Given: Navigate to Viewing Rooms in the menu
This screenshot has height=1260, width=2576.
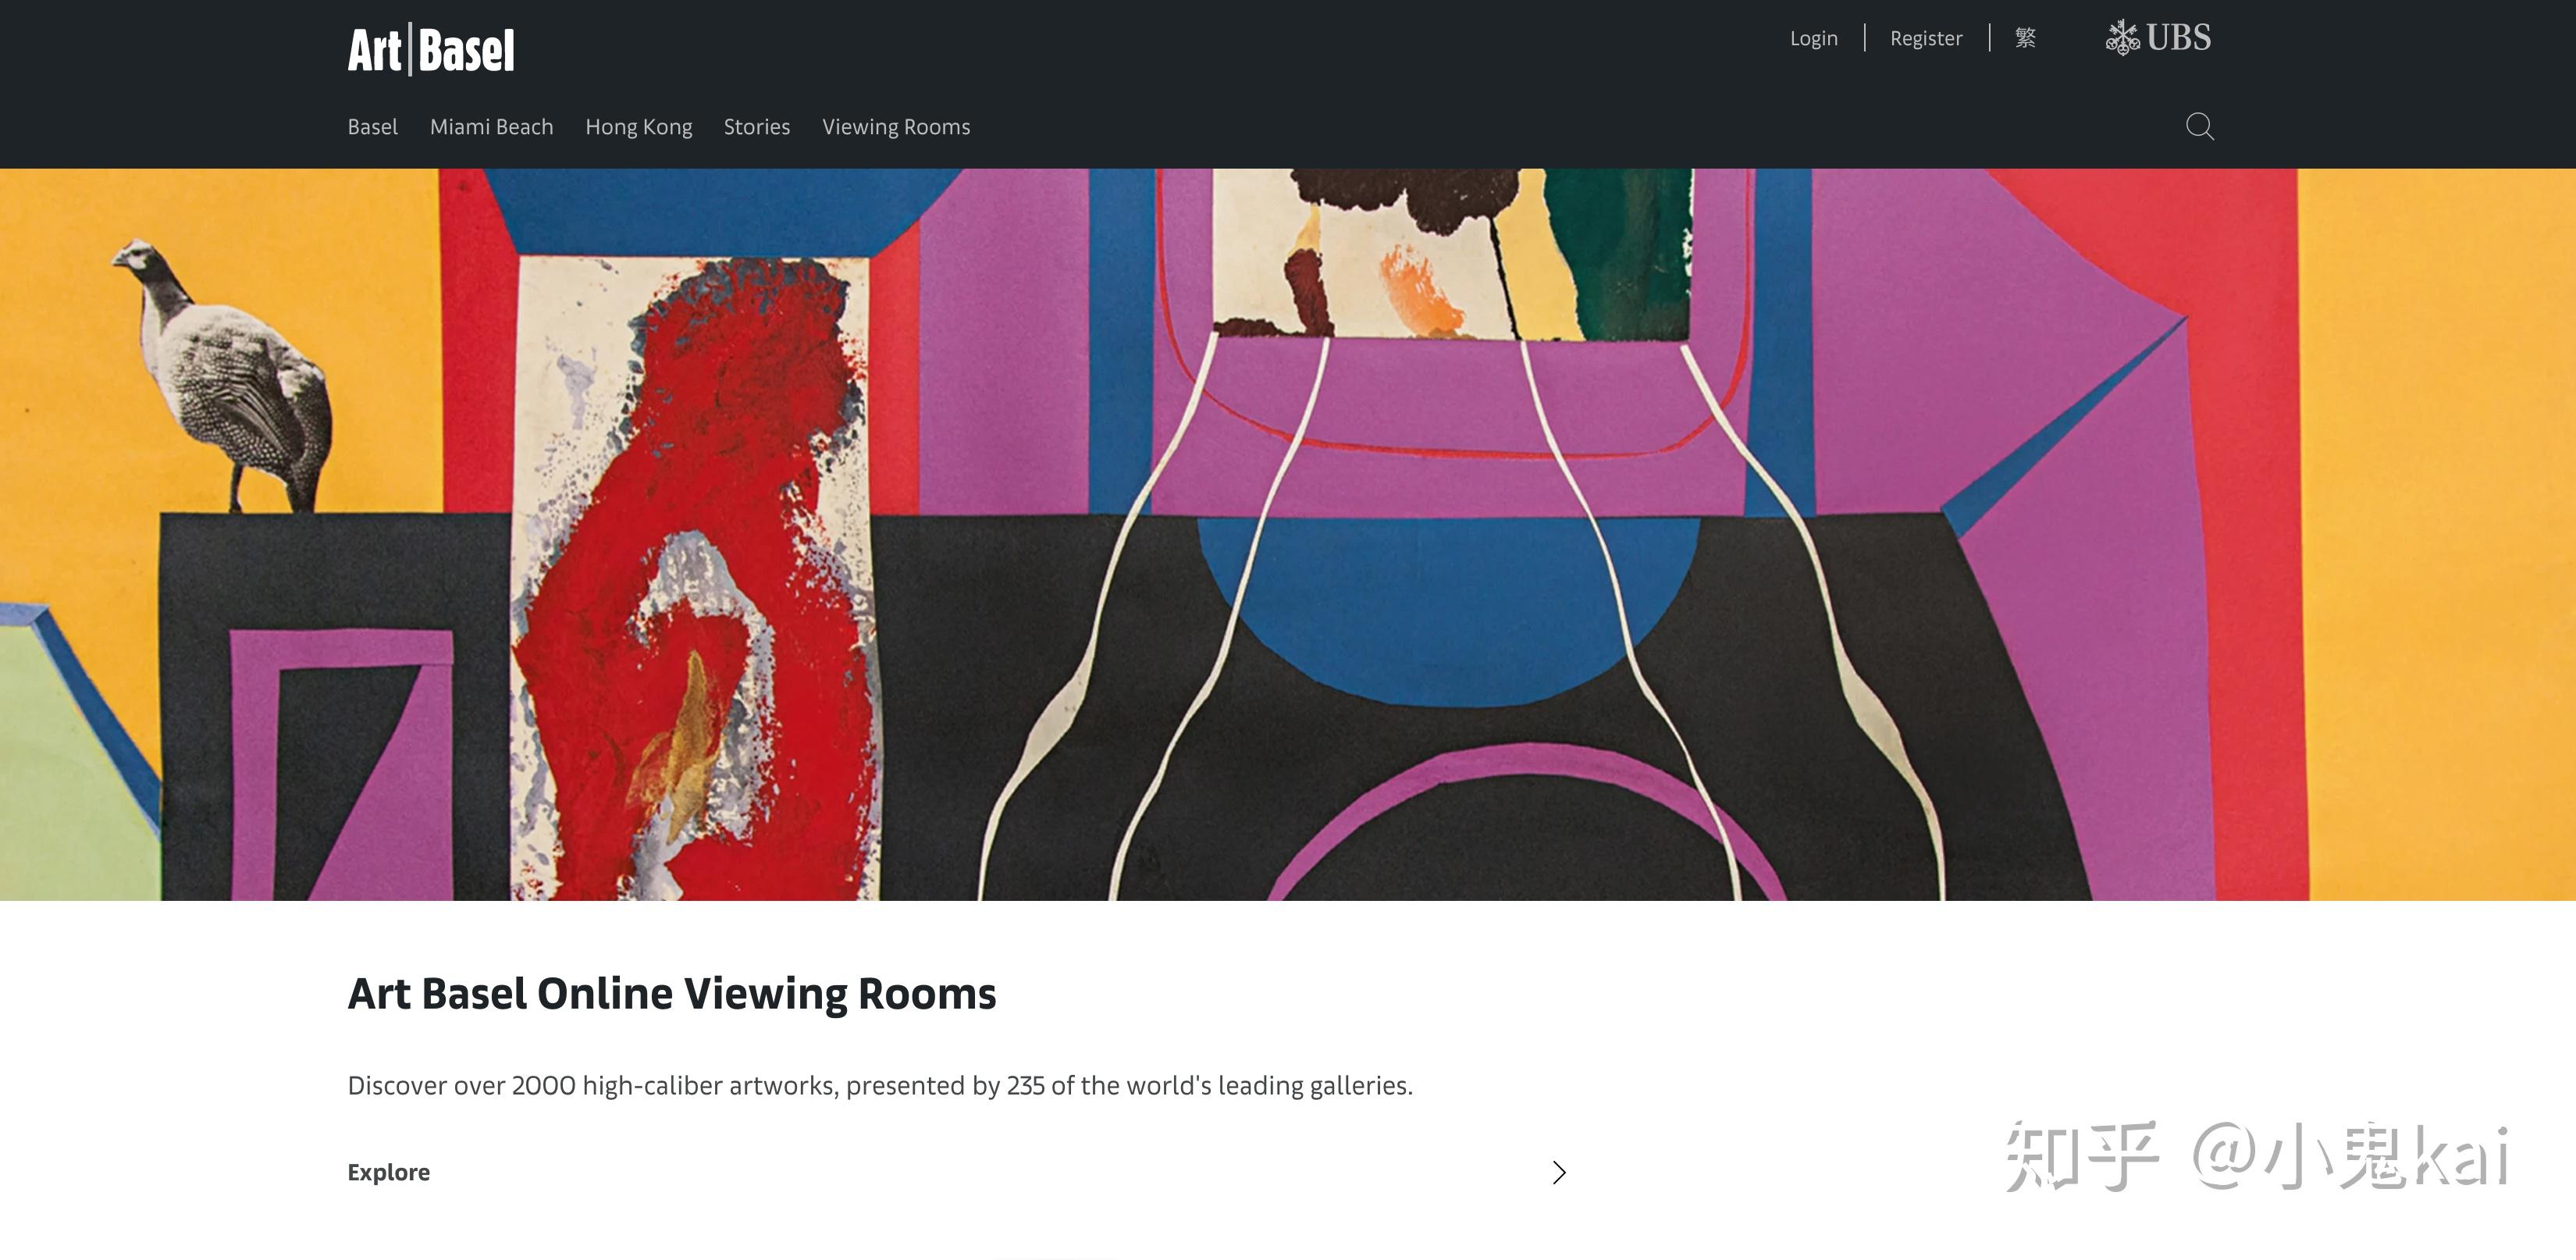Looking at the screenshot, I should (x=895, y=127).
